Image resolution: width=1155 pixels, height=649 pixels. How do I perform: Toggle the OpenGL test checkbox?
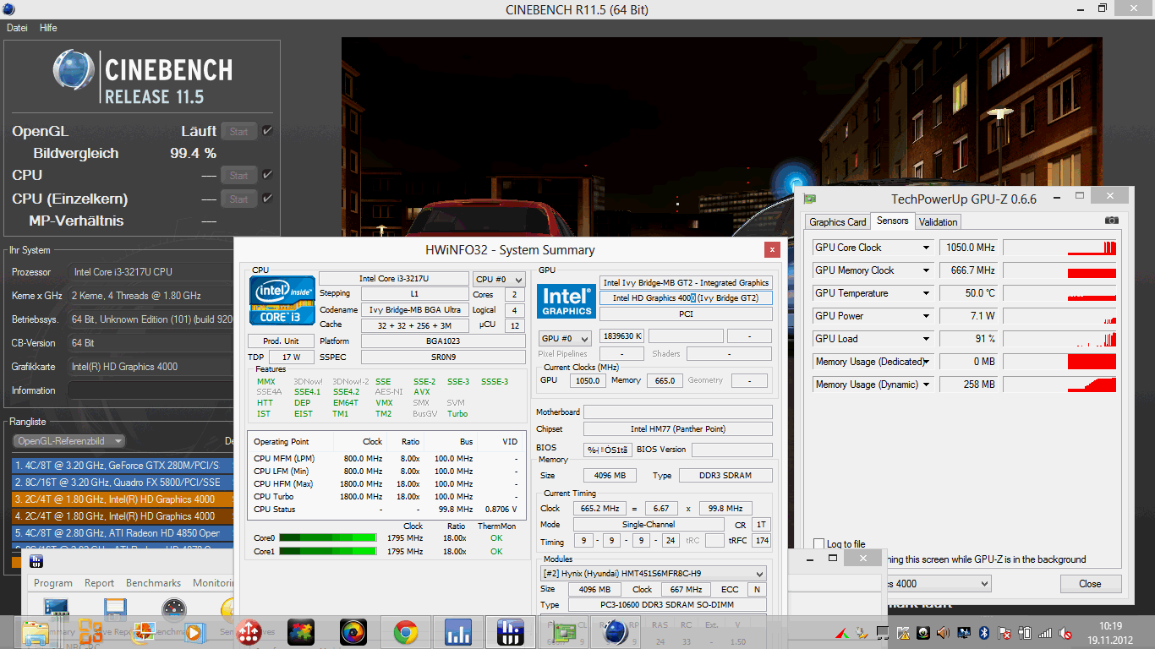[267, 131]
